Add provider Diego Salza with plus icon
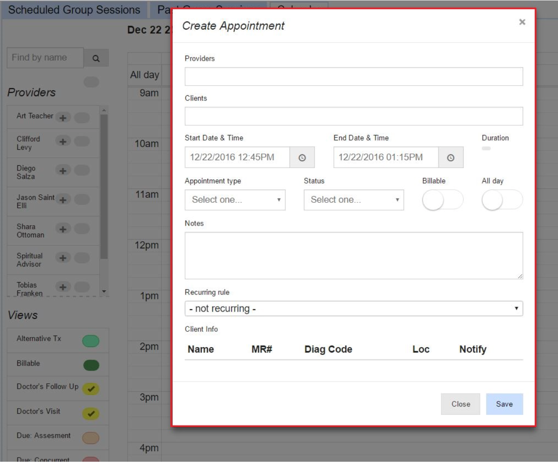Viewport: 558px width, 463px height. pos(63,171)
